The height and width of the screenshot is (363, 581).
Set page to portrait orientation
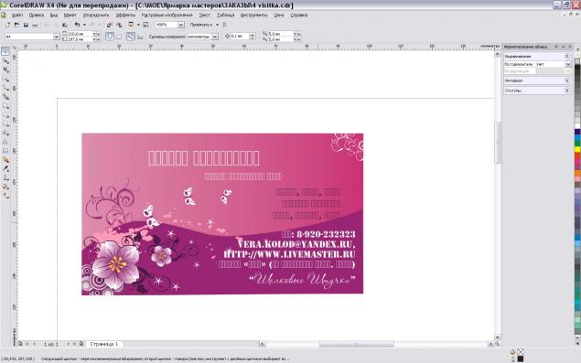click(x=110, y=37)
